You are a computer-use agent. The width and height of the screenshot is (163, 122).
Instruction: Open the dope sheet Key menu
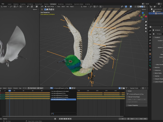(20, 88)
